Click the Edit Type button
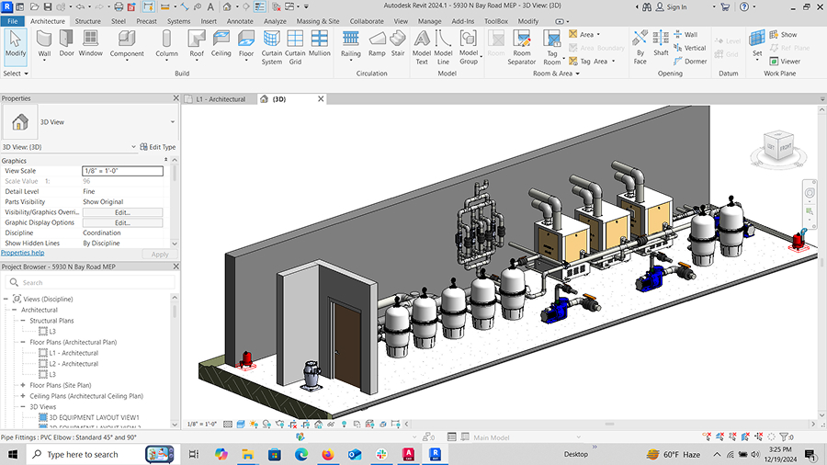This screenshot has height=465, width=827. click(158, 147)
